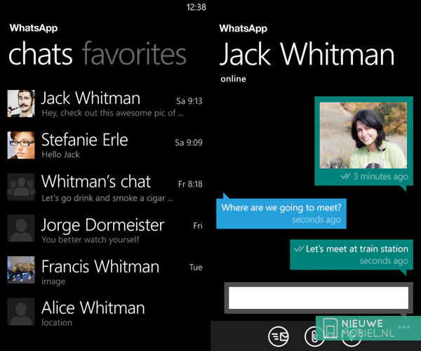Viewport: 421px width, 351px height.
Task: Tap the 12:38 status bar clock
Action: coord(196,7)
